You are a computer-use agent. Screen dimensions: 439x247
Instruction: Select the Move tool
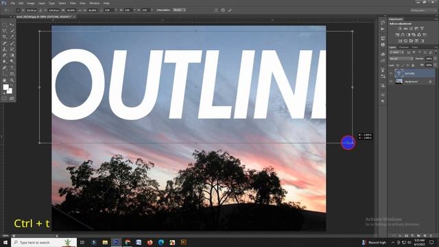point(12,25)
